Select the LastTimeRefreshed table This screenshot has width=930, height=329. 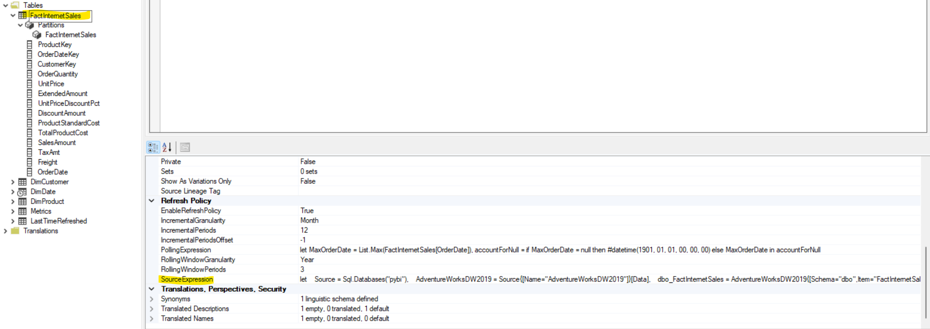click(58, 221)
